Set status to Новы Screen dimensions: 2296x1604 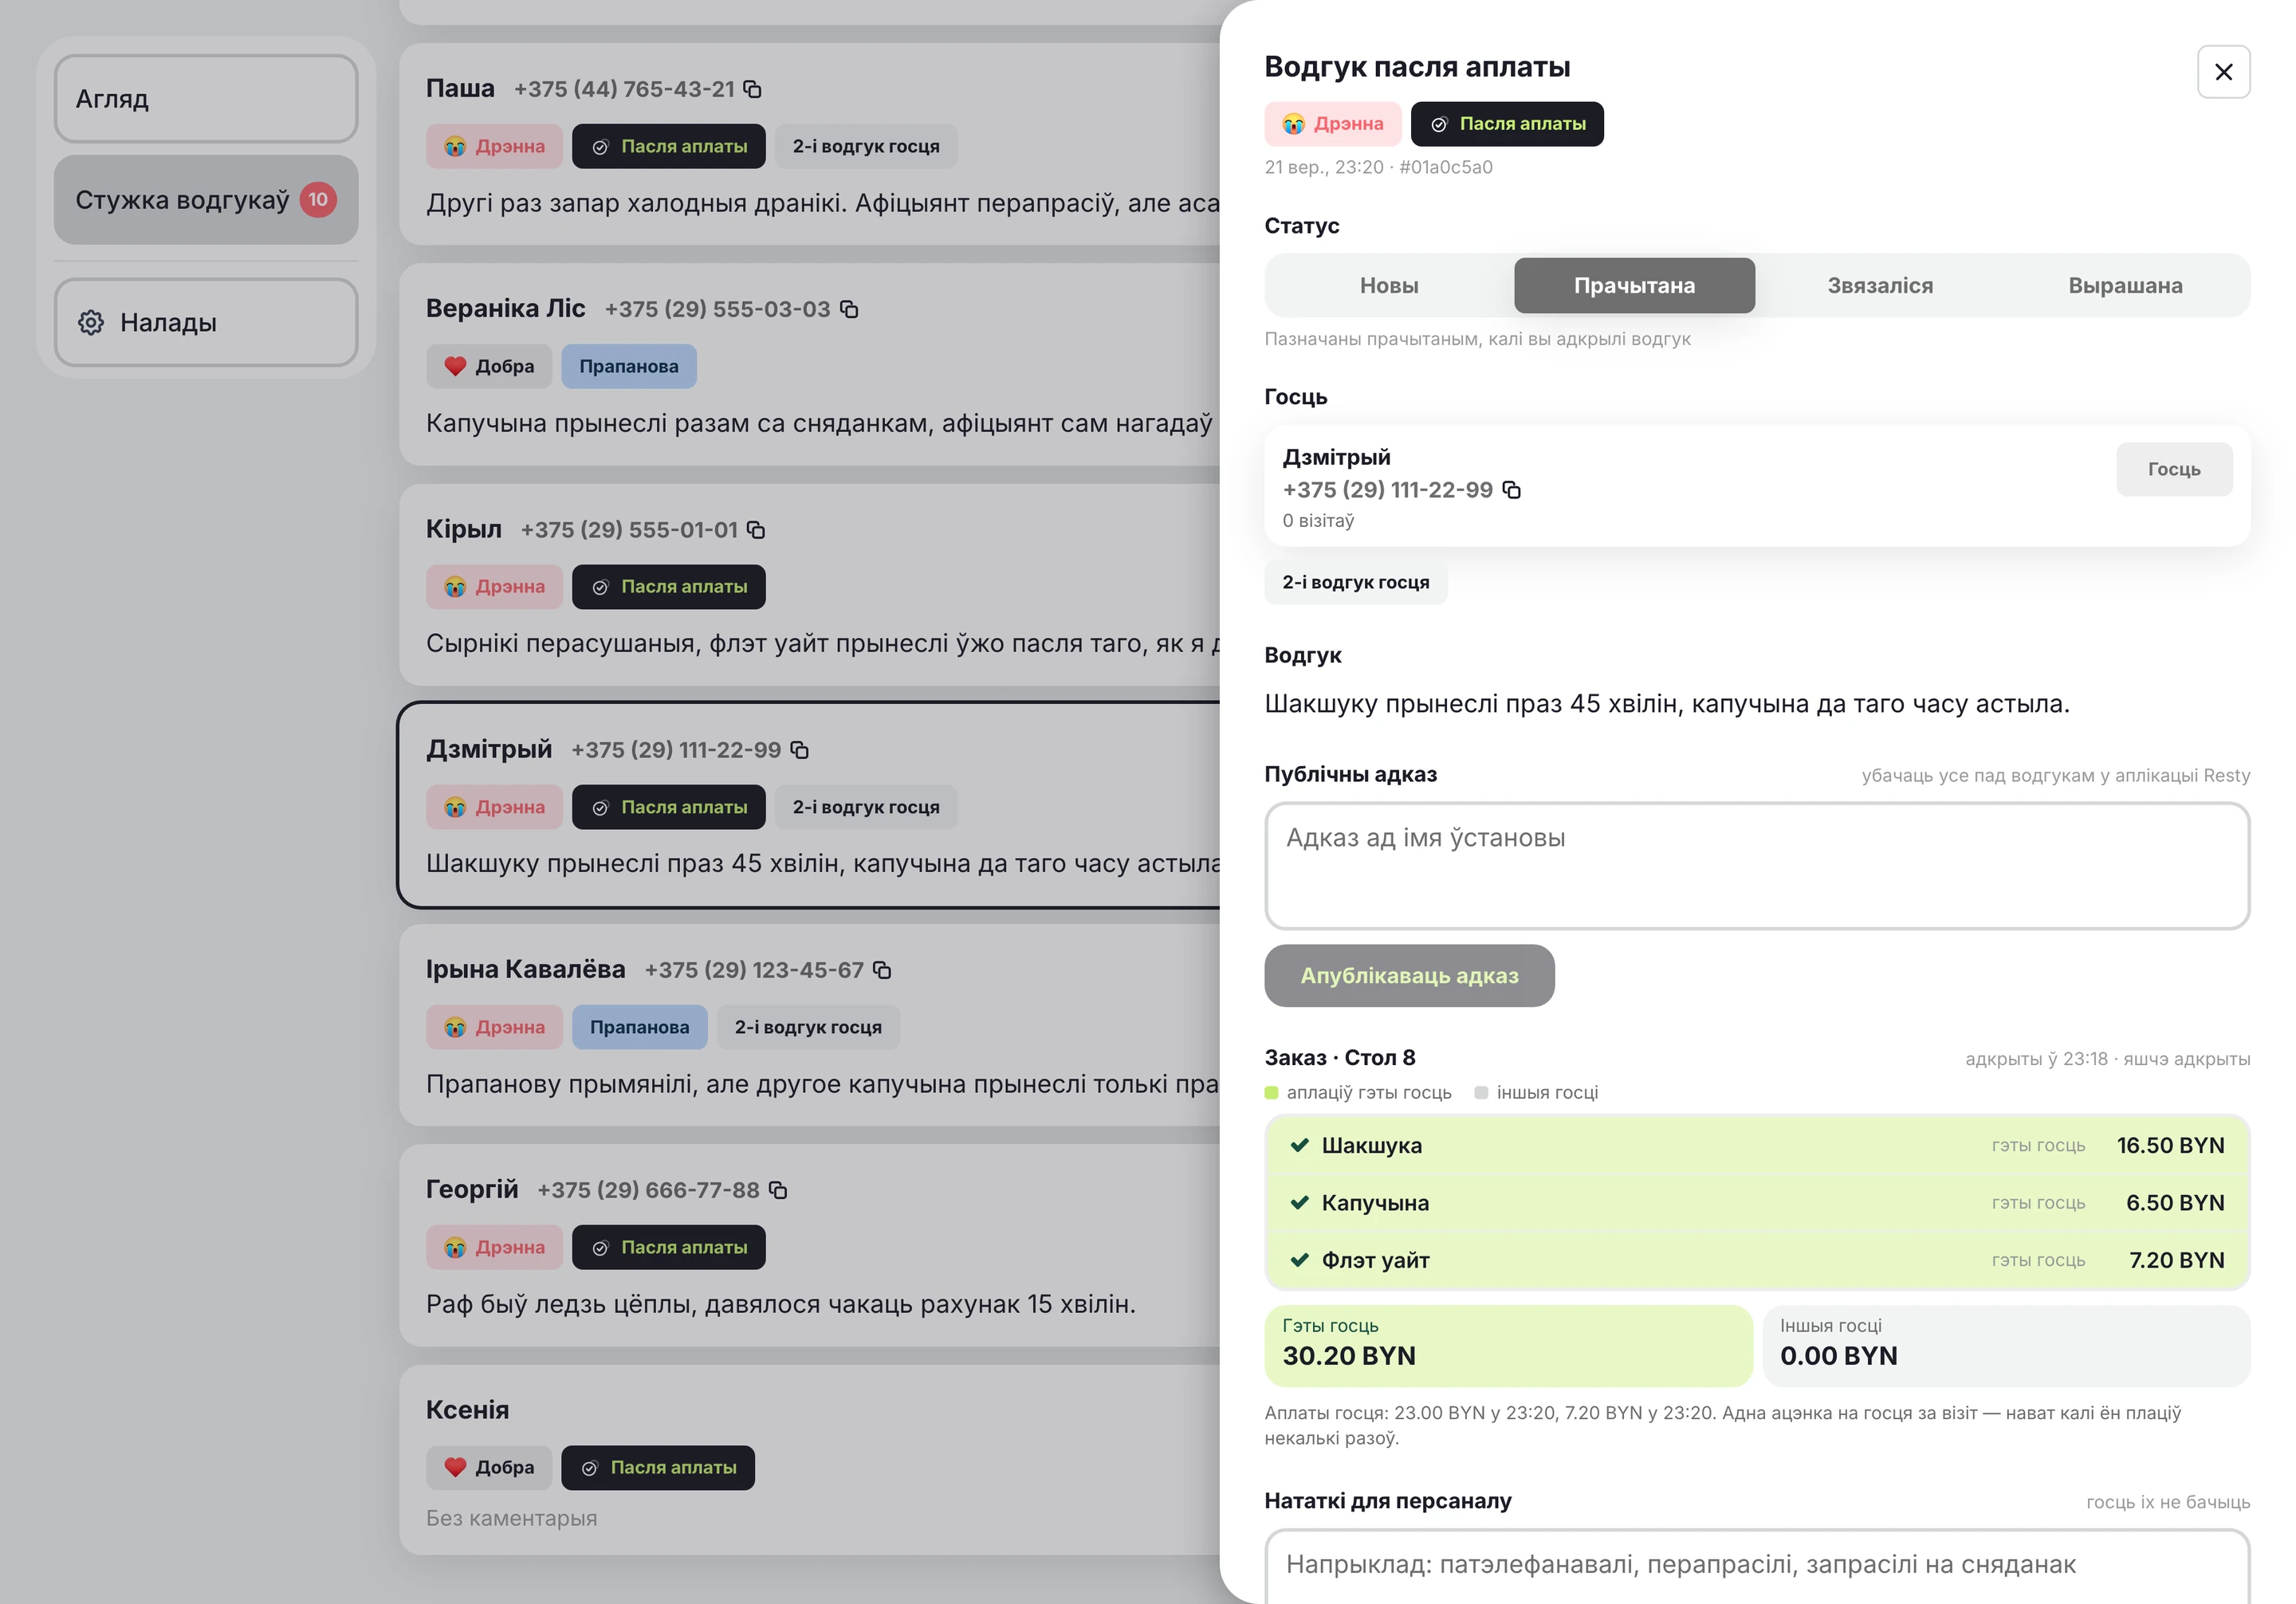[x=1389, y=286]
